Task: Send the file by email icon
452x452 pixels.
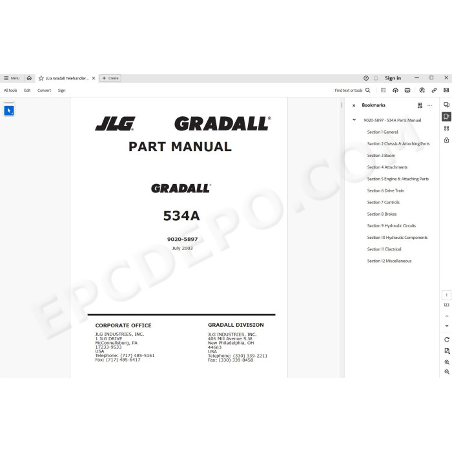Action: pos(446,90)
